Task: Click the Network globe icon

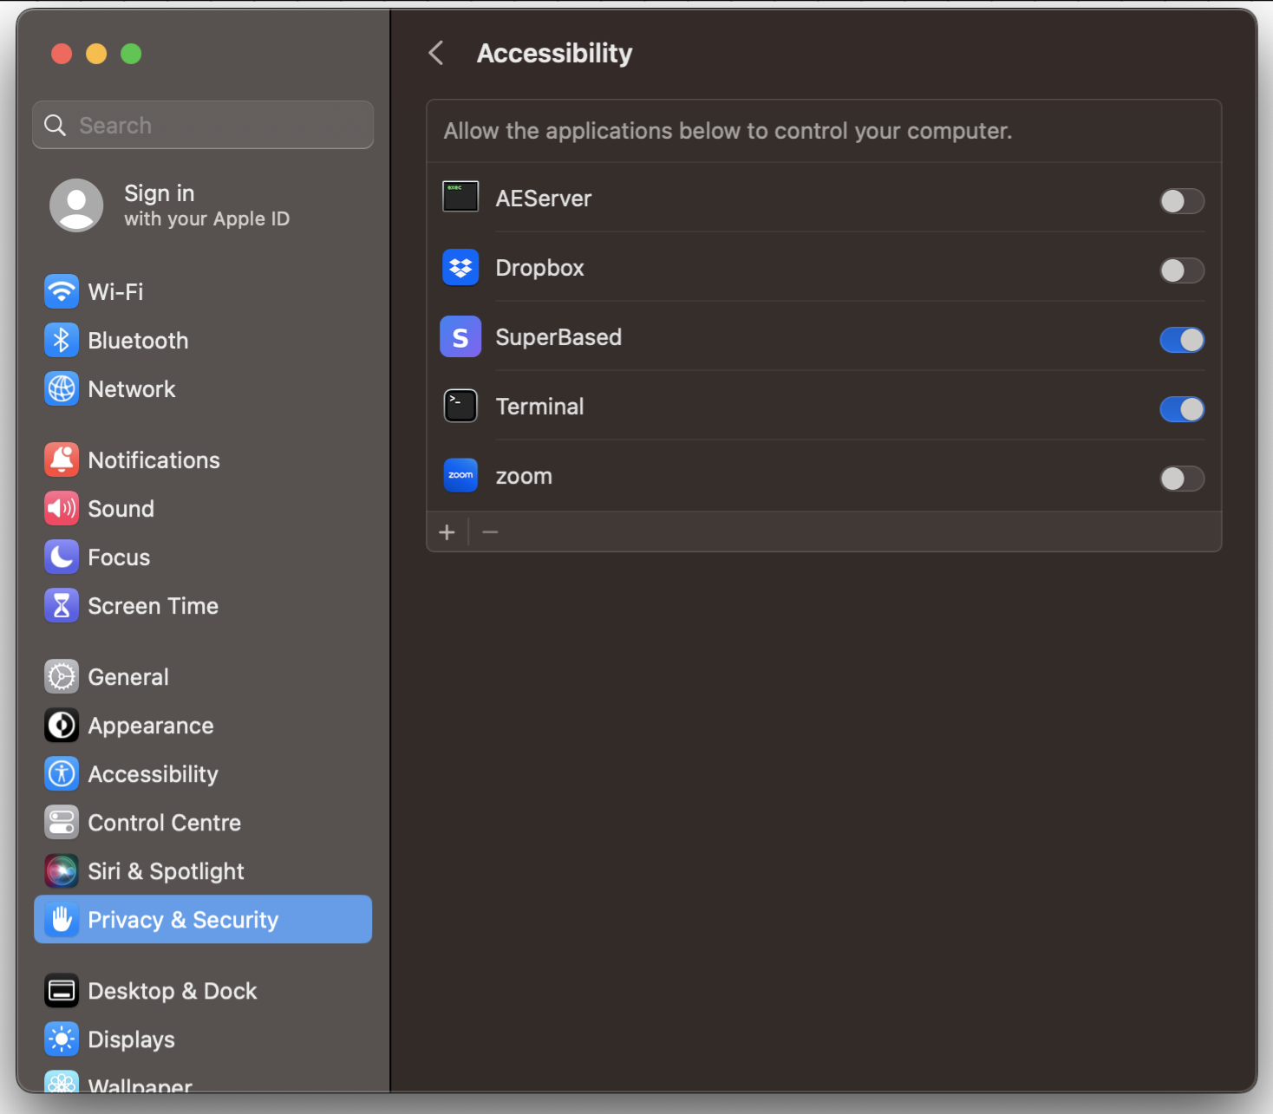Action: tap(62, 389)
